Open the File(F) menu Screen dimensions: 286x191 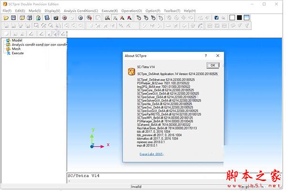click(7, 11)
